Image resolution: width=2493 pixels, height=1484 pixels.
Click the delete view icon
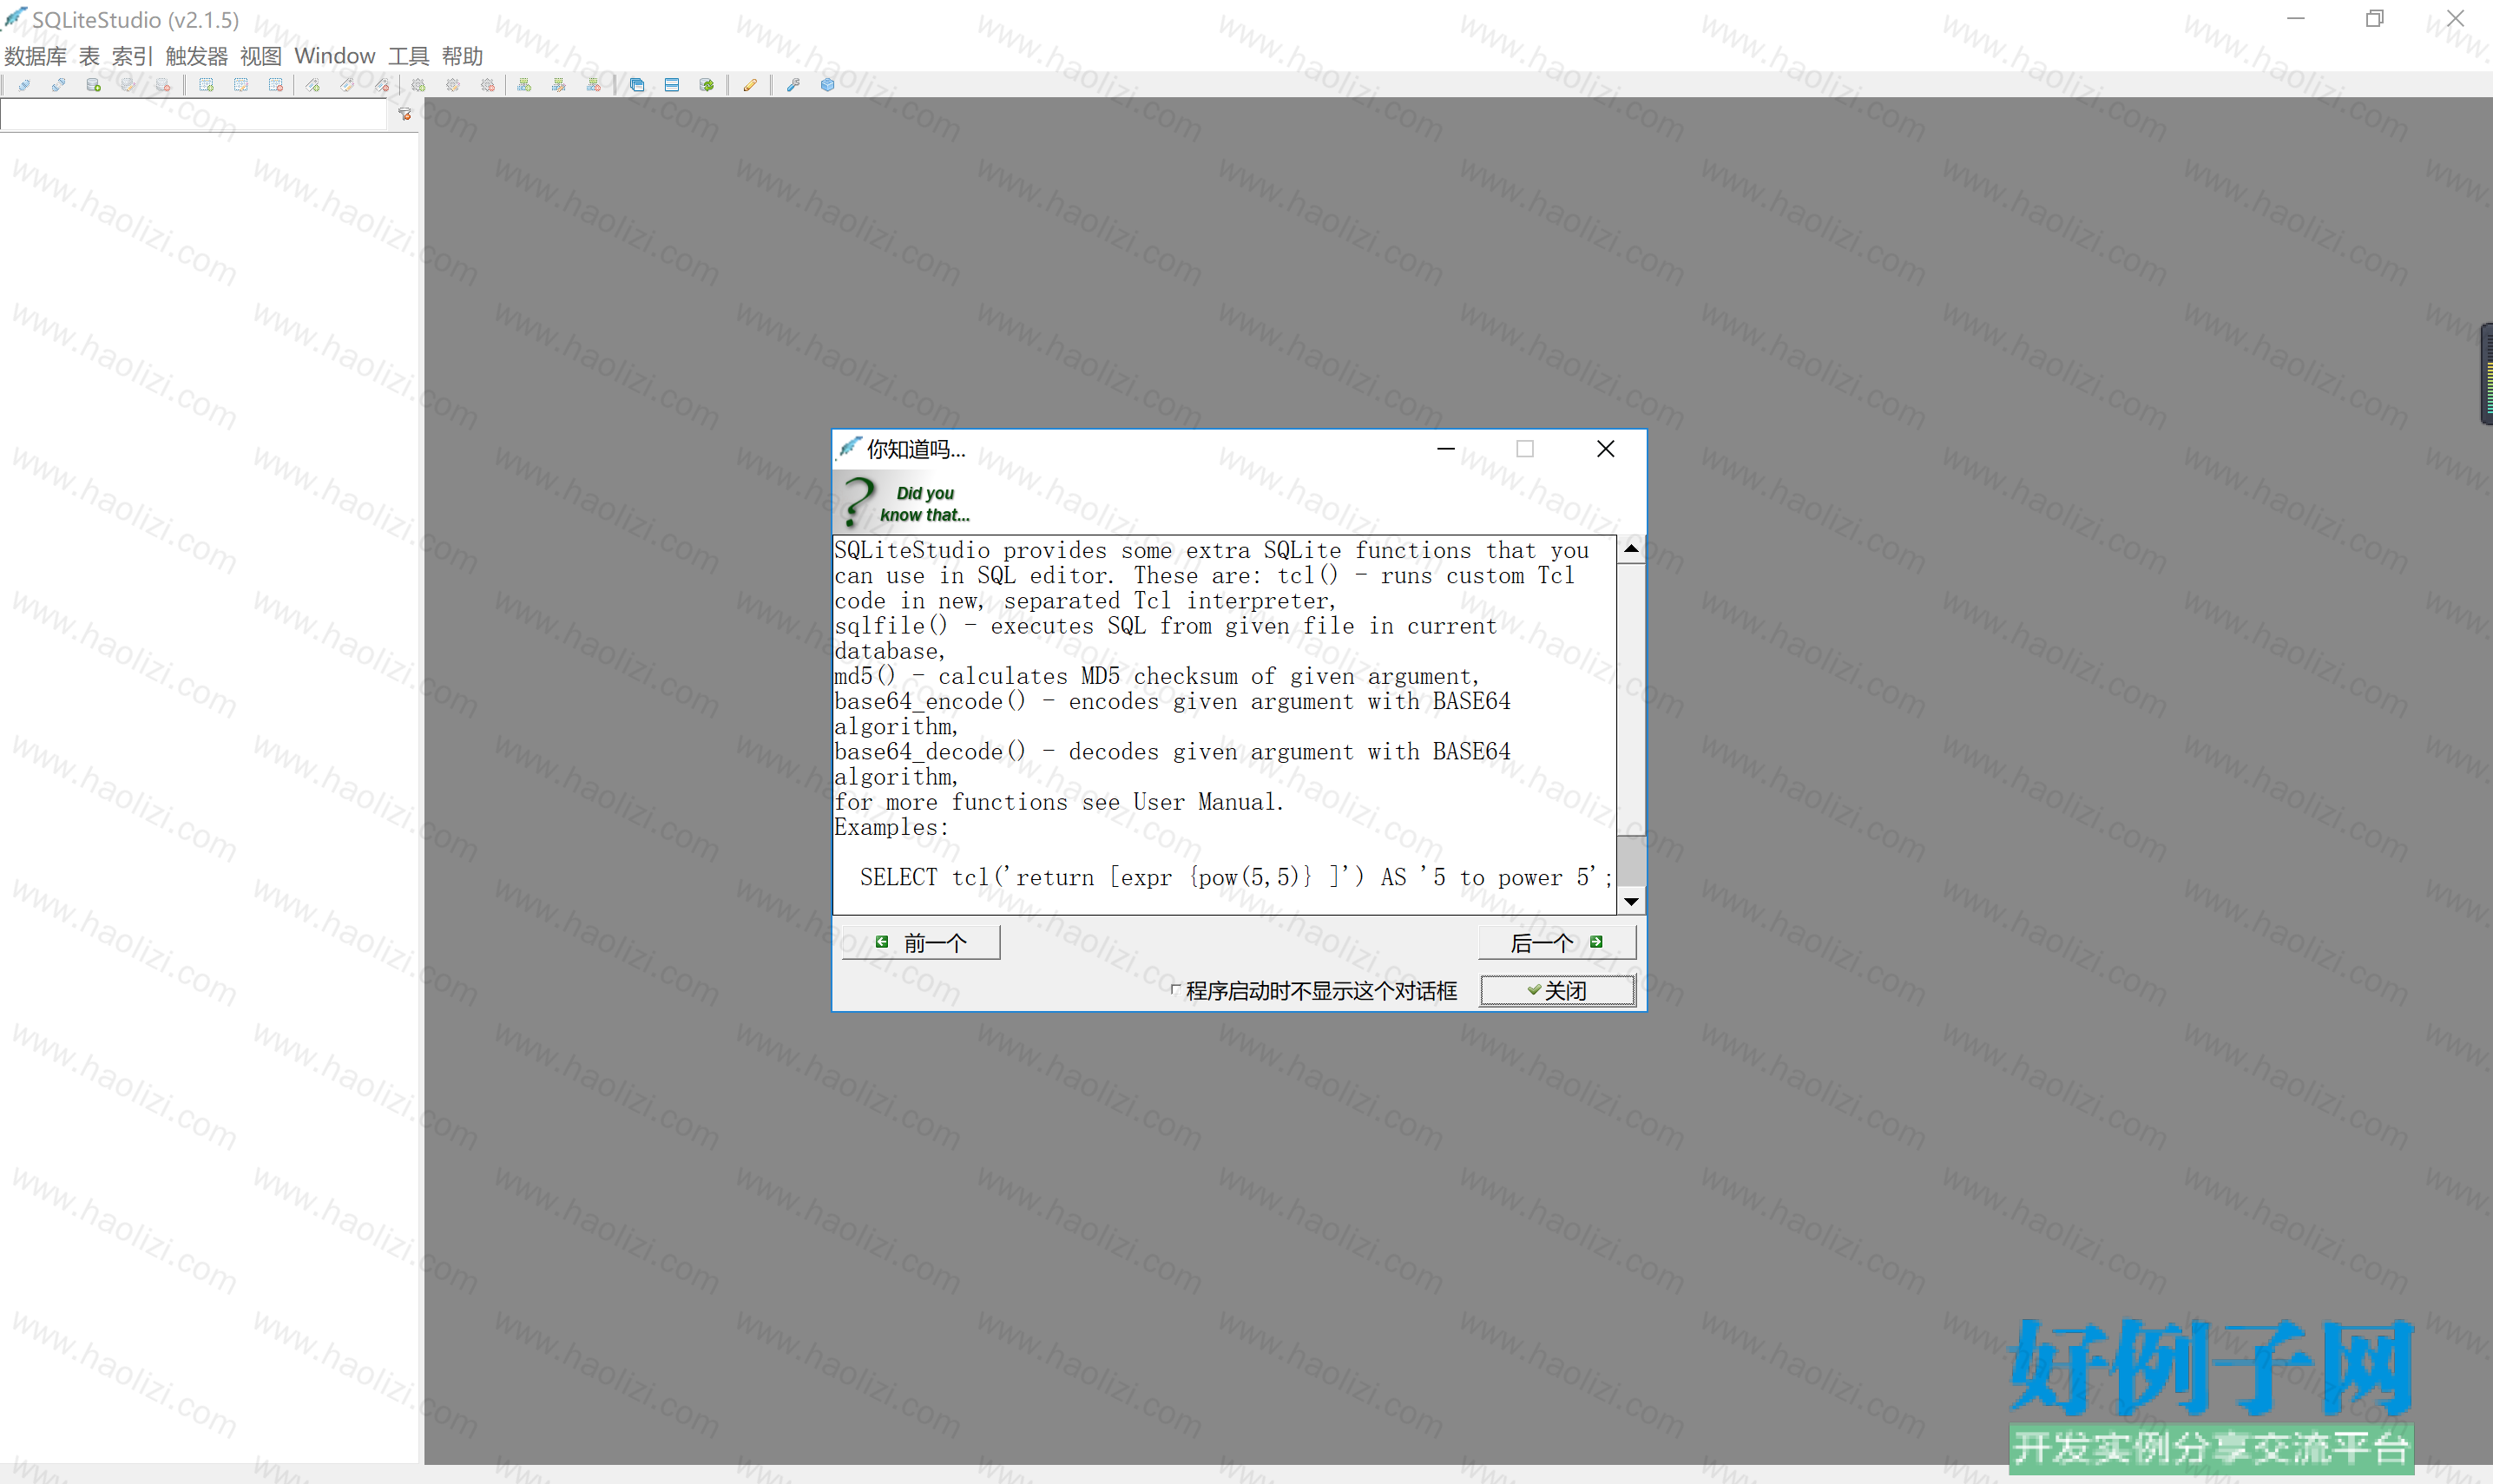point(594,85)
